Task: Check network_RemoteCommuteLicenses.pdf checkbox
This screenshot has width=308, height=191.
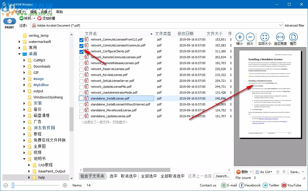Action: pos(81,58)
